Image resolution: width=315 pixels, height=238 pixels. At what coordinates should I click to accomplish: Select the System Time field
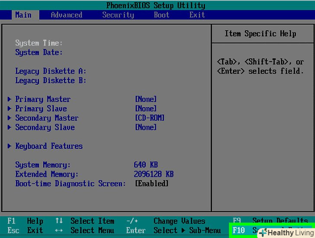[39, 43]
